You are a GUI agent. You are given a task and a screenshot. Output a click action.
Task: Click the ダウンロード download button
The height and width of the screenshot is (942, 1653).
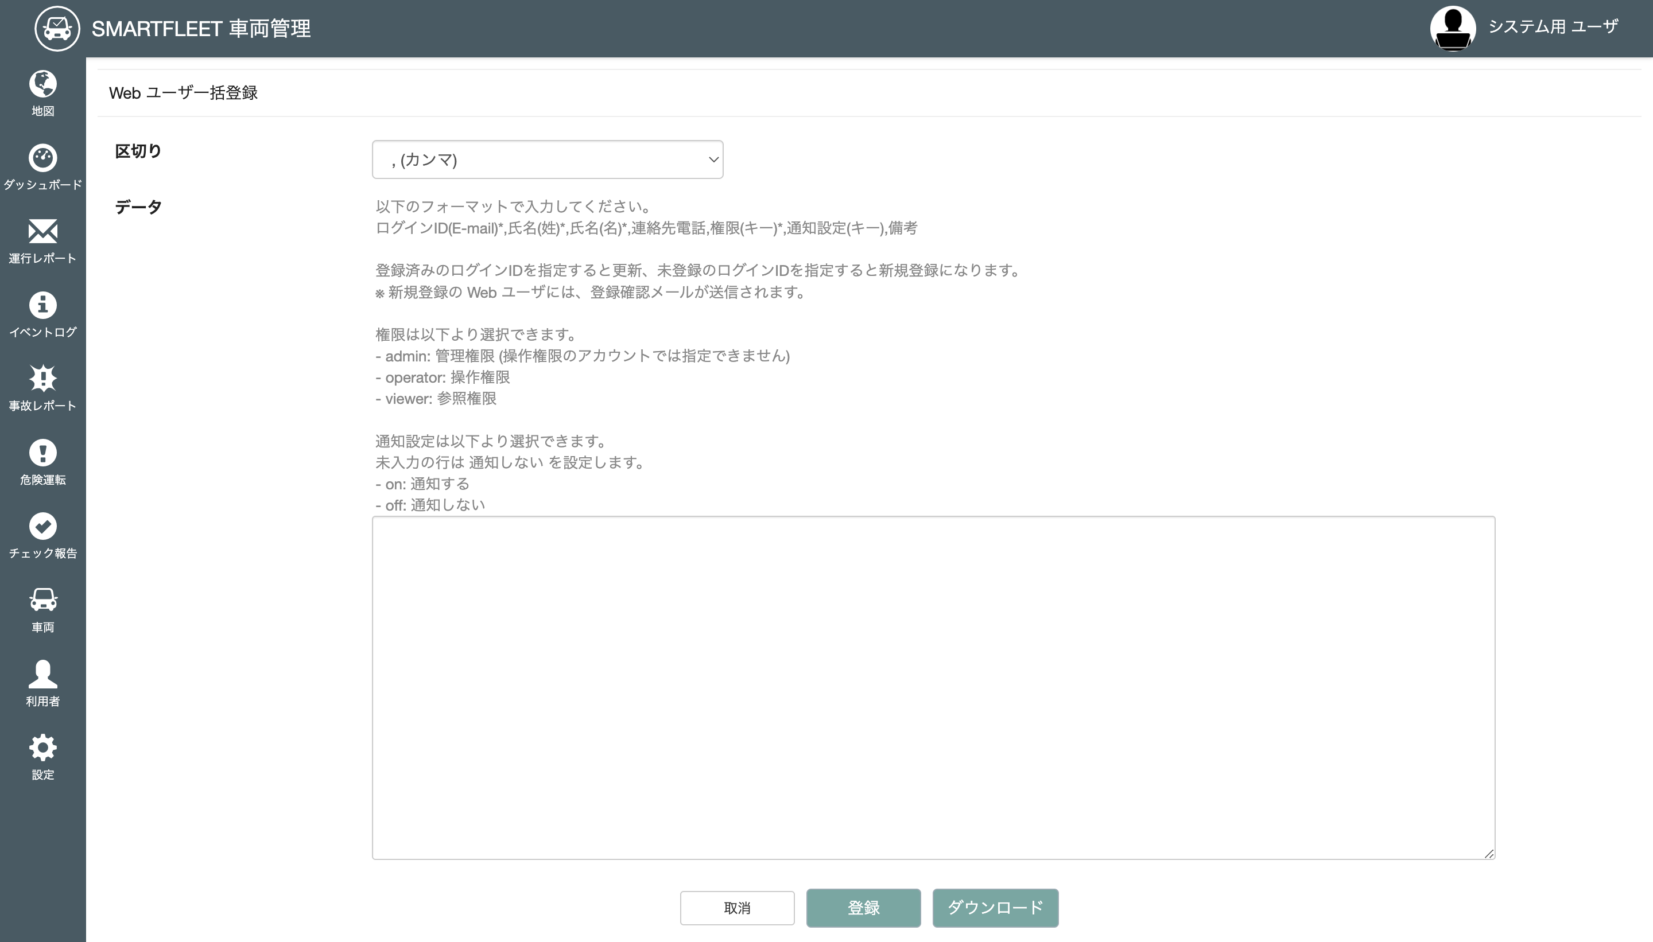(x=995, y=908)
